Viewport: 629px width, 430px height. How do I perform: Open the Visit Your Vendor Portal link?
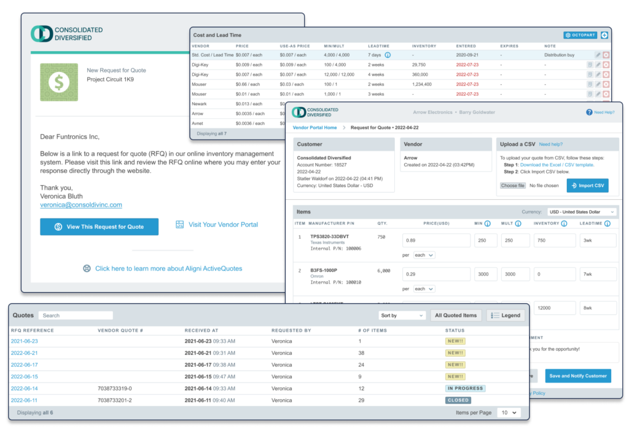pyautogui.click(x=217, y=225)
